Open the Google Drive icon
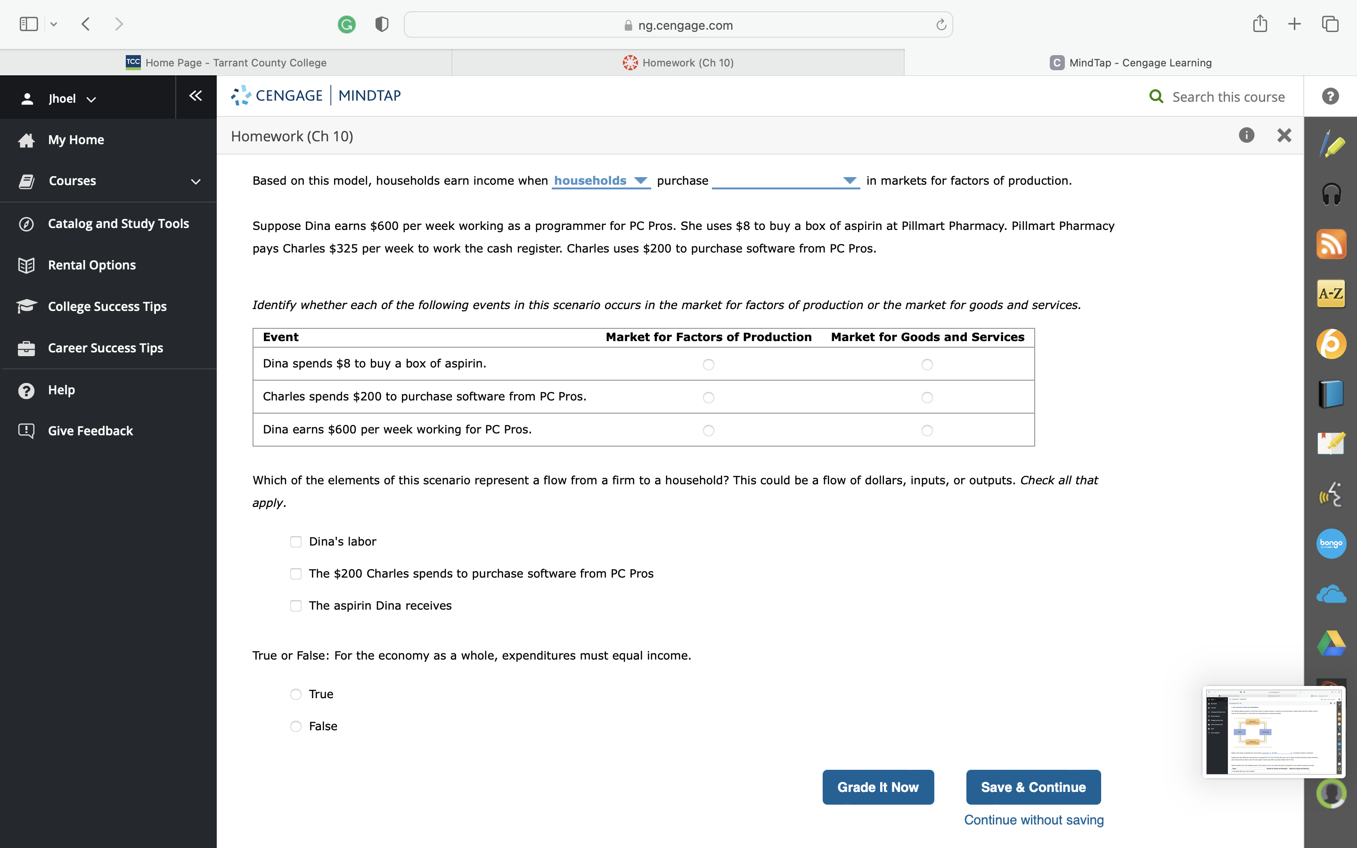The width and height of the screenshot is (1357, 848). point(1331,643)
